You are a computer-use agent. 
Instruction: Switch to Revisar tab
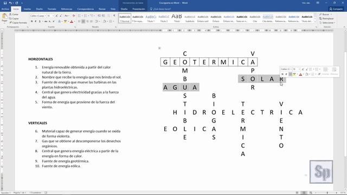tap(102, 9)
